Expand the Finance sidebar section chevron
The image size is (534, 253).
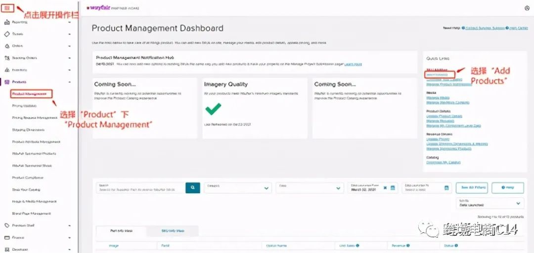point(70,237)
